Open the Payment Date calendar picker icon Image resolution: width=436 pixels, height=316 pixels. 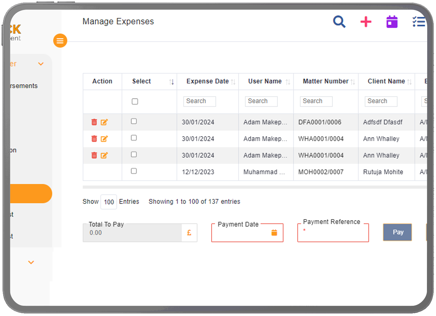(274, 233)
